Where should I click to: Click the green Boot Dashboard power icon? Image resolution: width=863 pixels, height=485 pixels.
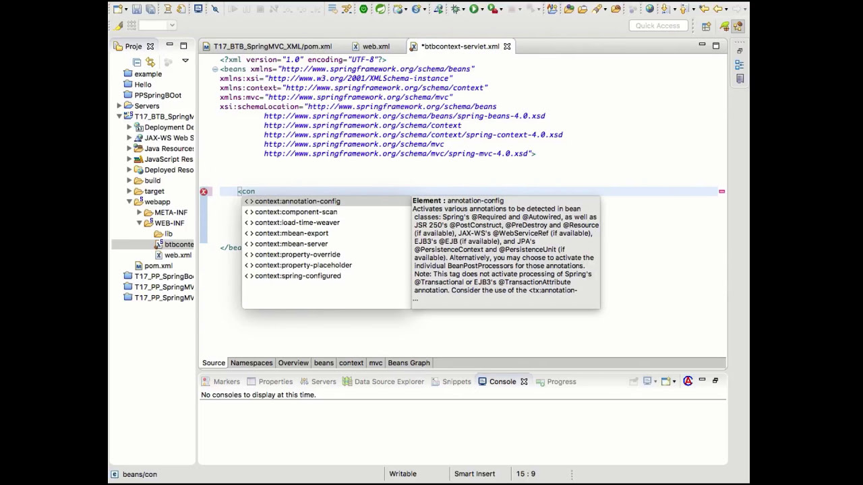363,9
